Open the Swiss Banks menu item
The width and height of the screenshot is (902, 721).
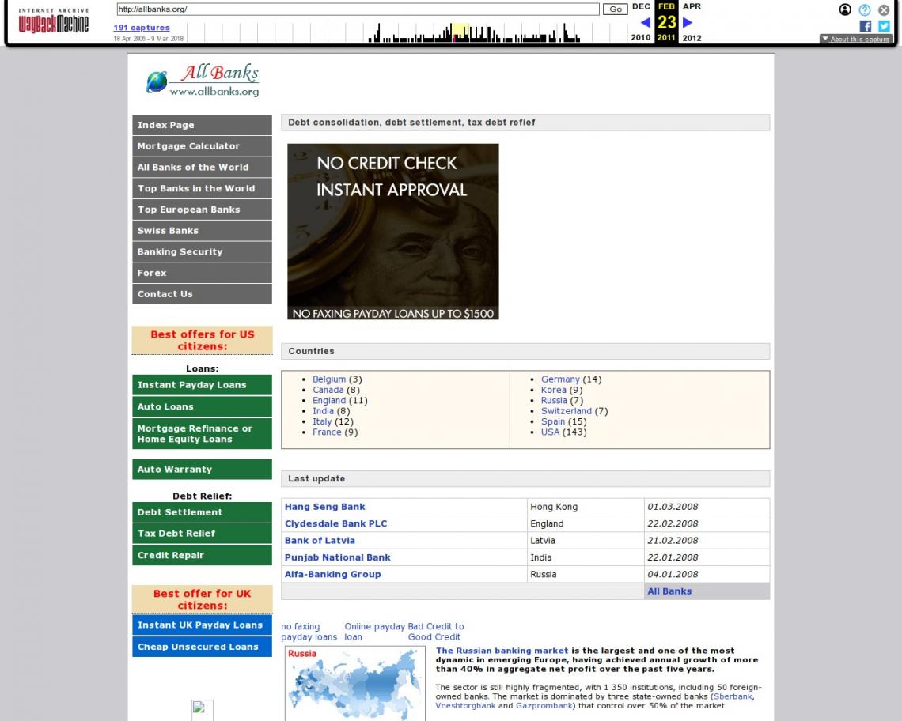coord(202,231)
